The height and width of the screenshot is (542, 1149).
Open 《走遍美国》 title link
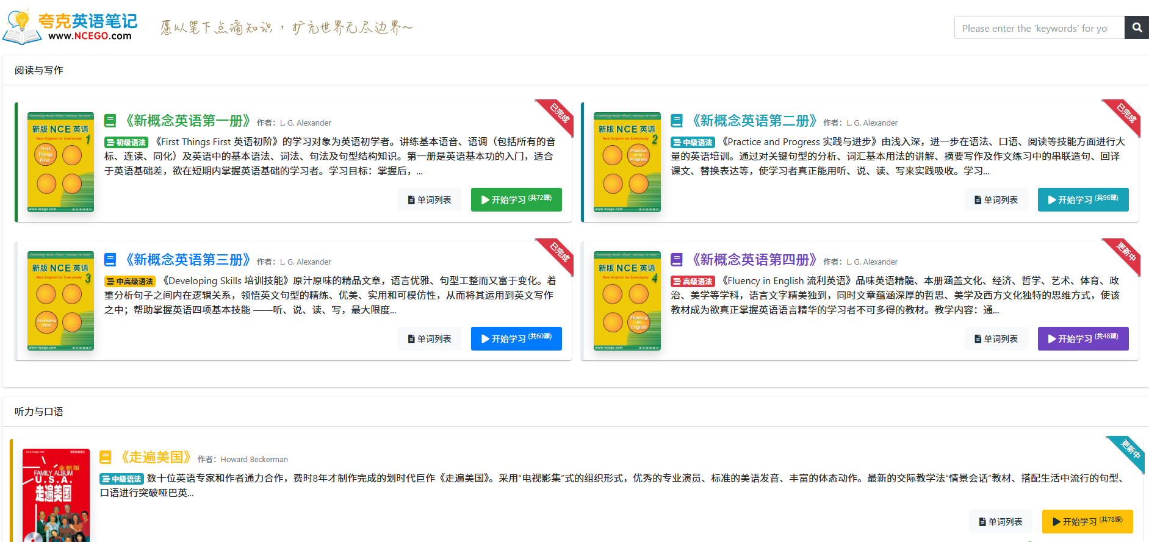tap(156, 457)
